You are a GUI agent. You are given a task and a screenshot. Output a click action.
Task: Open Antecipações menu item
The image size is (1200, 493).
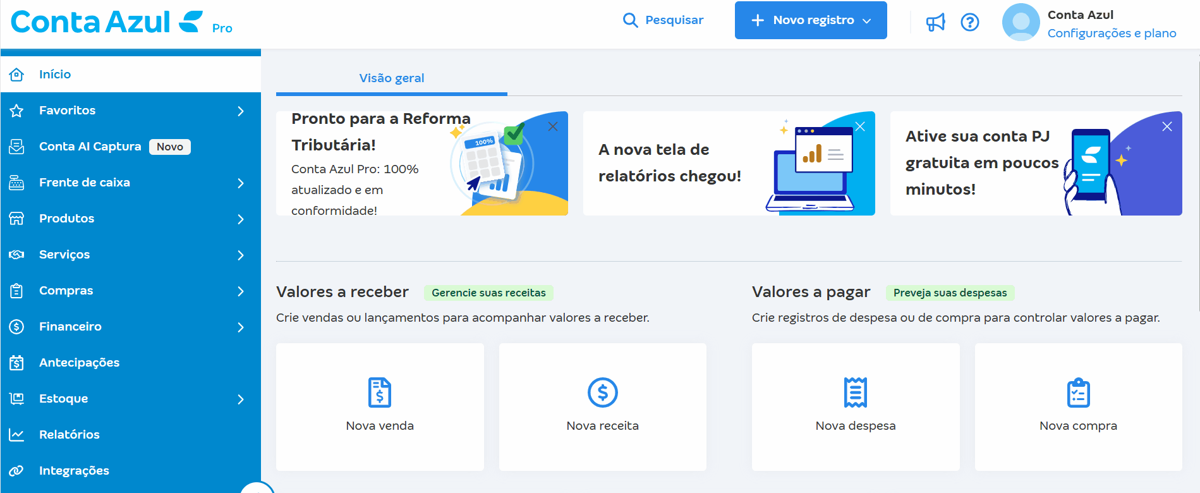pos(131,363)
